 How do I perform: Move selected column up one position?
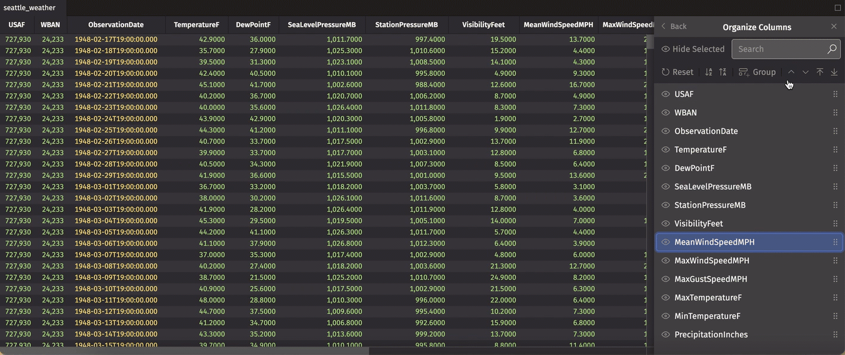[791, 72]
